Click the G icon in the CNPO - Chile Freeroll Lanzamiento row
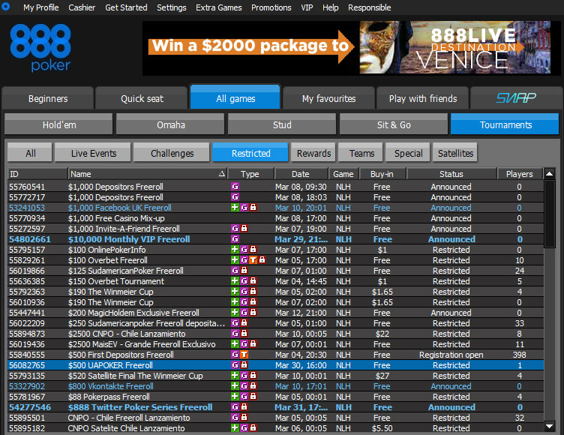This screenshot has height=435, width=564. [x=235, y=417]
